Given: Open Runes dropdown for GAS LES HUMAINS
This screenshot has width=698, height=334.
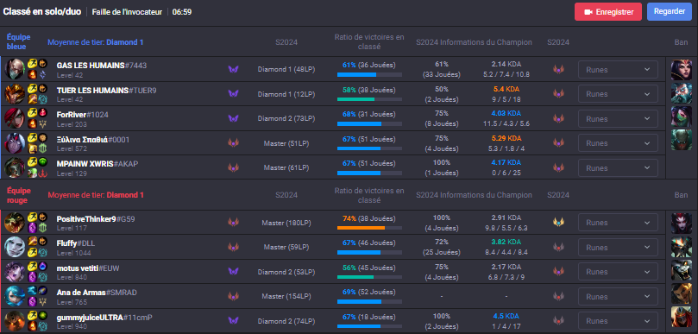Looking at the screenshot, I should tap(618, 69).
